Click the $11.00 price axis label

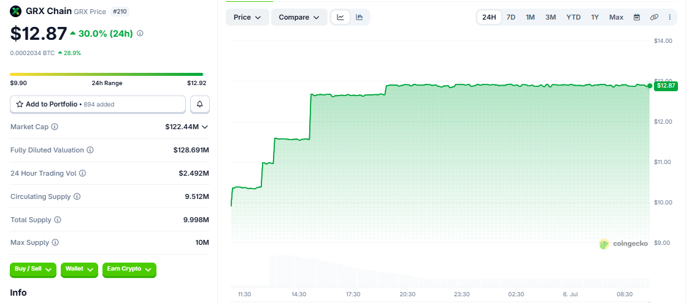[x=663, y=162]
